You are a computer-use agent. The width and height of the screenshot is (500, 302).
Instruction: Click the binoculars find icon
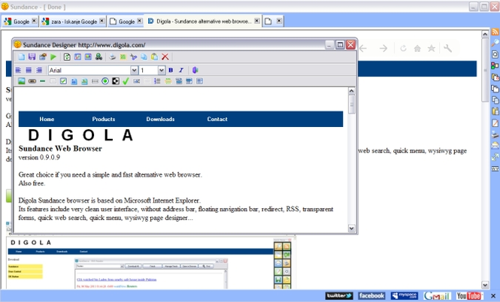98,56
